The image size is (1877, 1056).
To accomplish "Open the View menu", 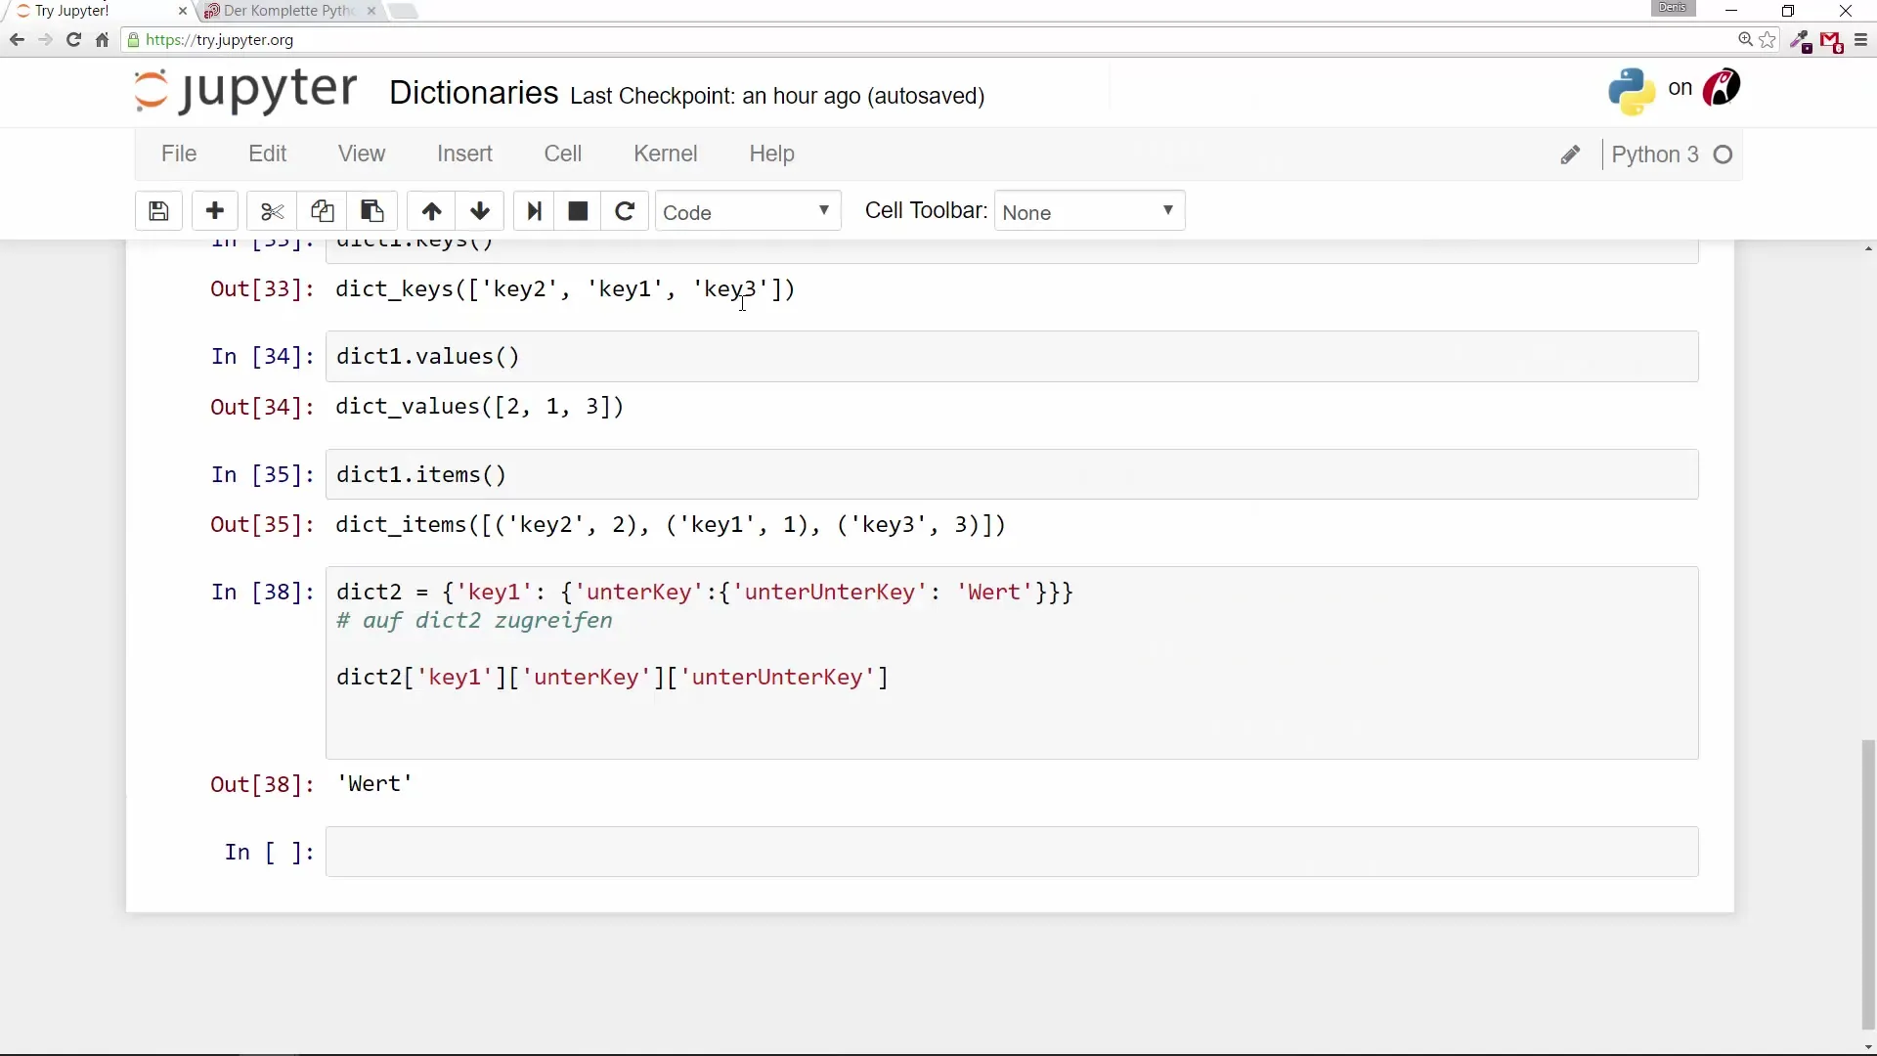I will (362, 154).
